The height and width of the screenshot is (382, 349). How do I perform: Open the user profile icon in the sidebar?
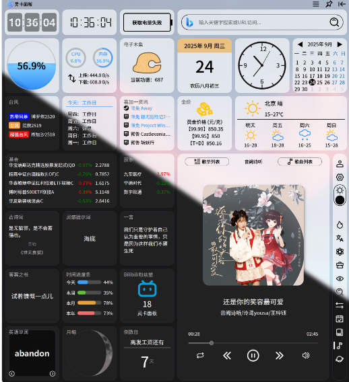point(340,163)
